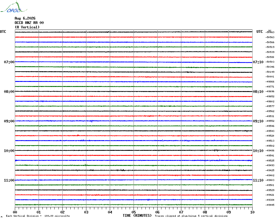Screen dimensions: 276x220
Task: Click the "Each Vertical Division = 100.00 microvolts" note
Action: pyautogui.click(x=38, y=216)
